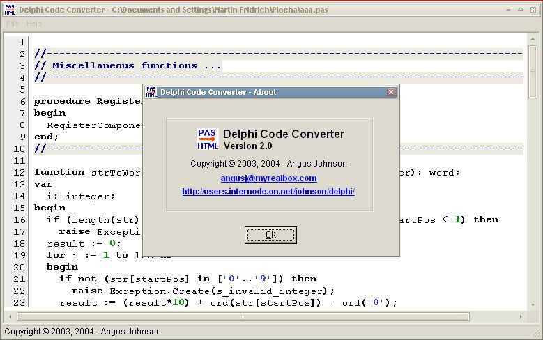Viewport: 543px width, 340px height.
Task: Close the Delphi Code Converter main window
Action: coord(533,10)
